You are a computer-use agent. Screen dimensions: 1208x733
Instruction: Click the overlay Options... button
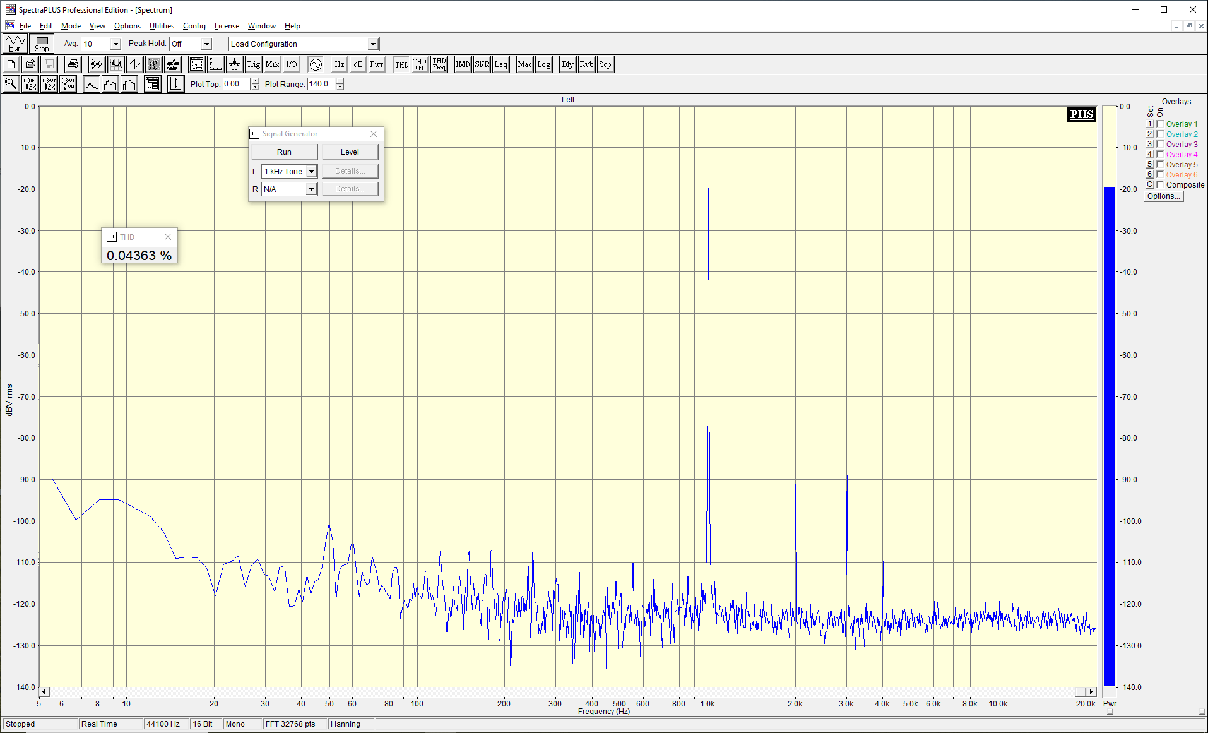click(1163, 196)
